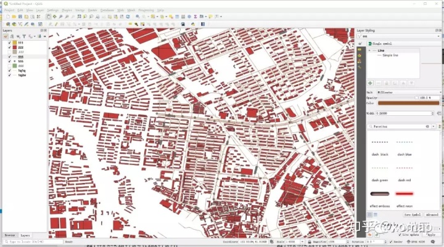444x247 pixels.
Task: Open the Scale dropdown in status bar
Action: click(302, 242)
